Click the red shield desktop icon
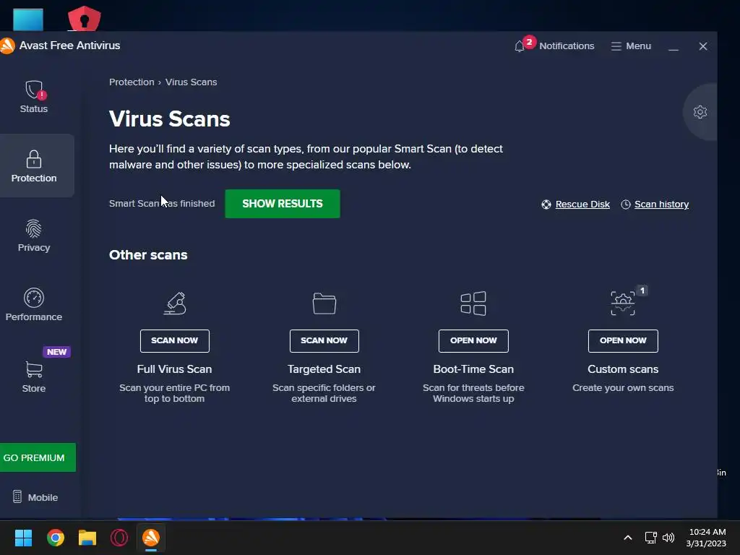740x555 pixels. click(84, 18)
